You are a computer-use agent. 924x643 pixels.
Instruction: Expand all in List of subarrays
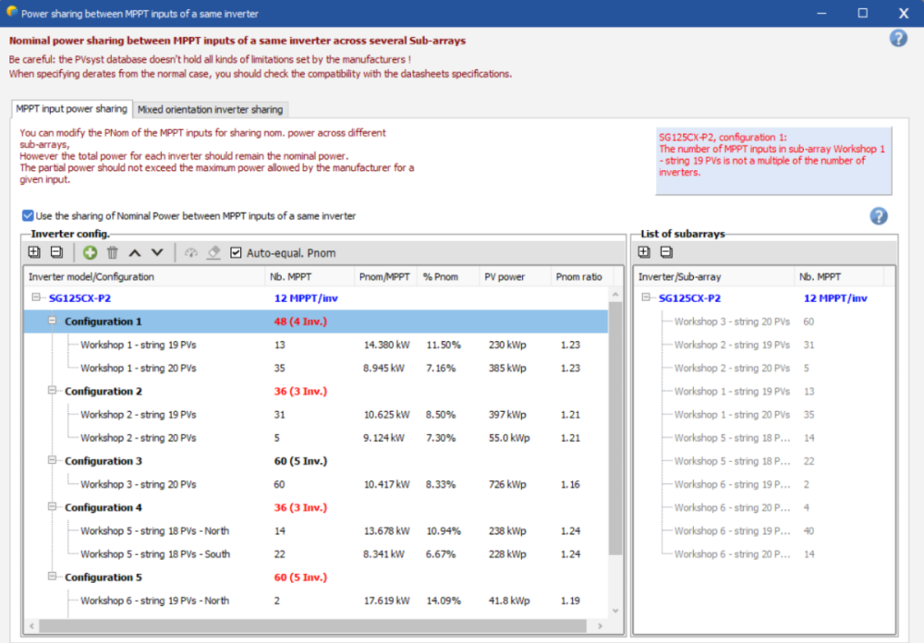645,252
